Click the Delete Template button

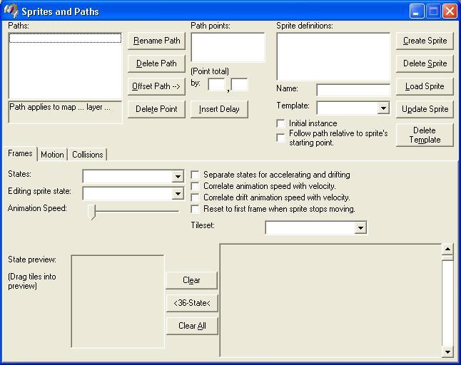[x=425, y=135]
